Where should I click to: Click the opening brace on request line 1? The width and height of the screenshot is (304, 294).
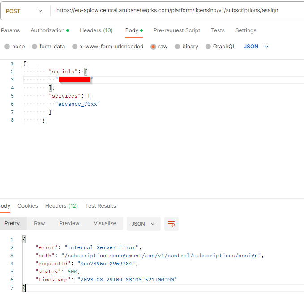click(25, 64)
